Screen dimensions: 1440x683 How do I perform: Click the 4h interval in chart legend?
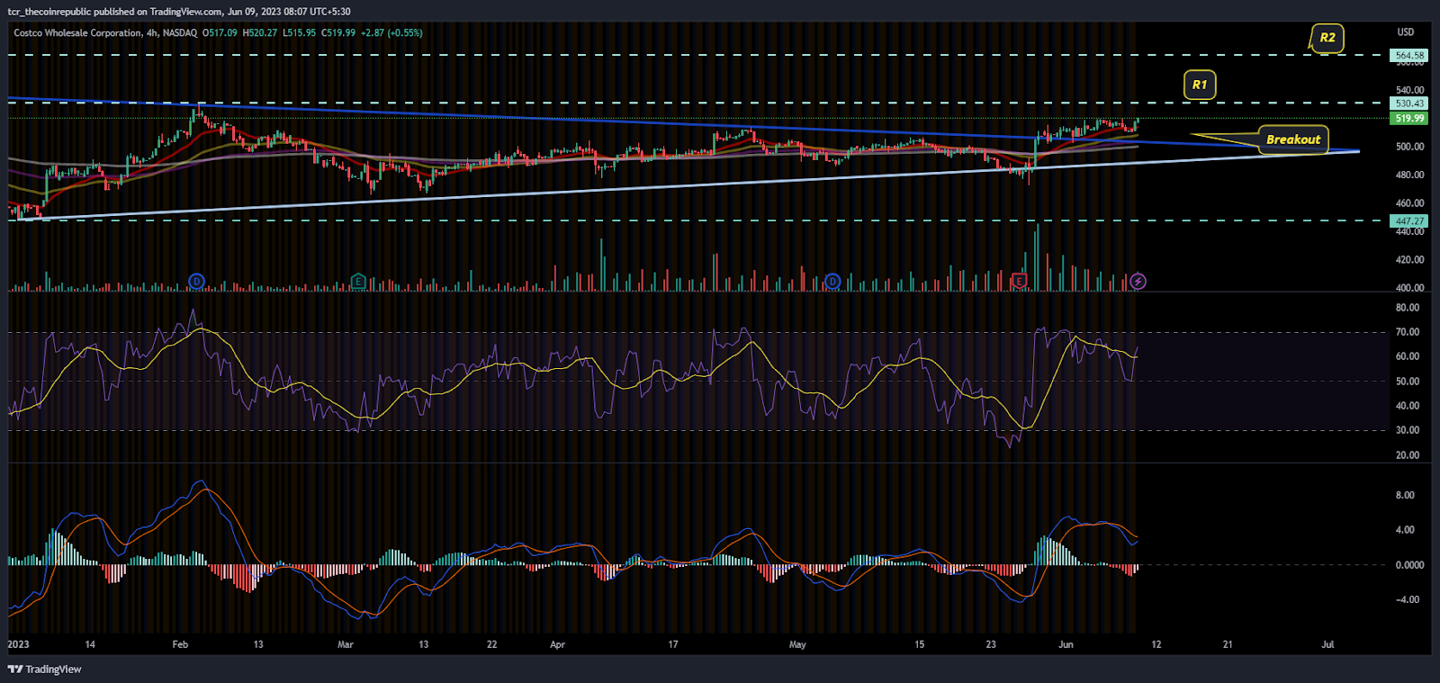coord(152,33)
